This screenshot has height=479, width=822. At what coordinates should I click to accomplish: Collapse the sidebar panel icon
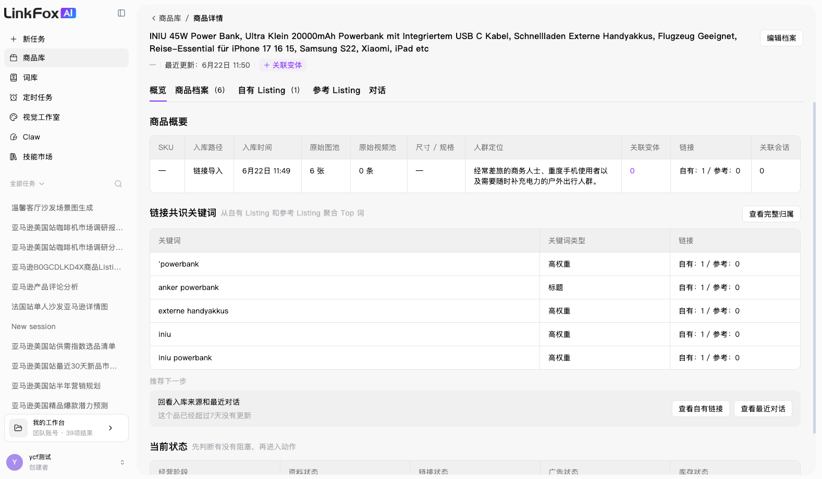pyautogui.click(x=121, y=13)
